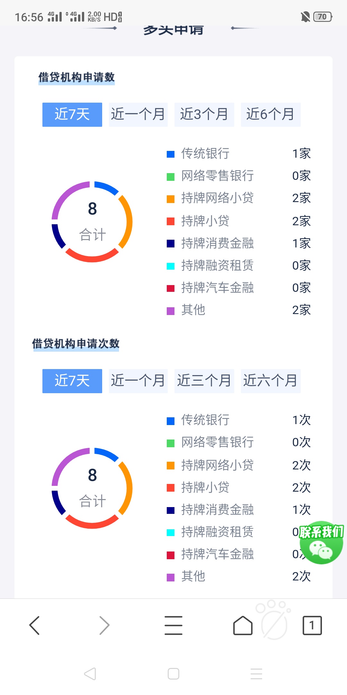Screen dimensions: 347x695
Task: Select 近一个月 under 借贷机构申请数
Action: [x=138, y=115]
